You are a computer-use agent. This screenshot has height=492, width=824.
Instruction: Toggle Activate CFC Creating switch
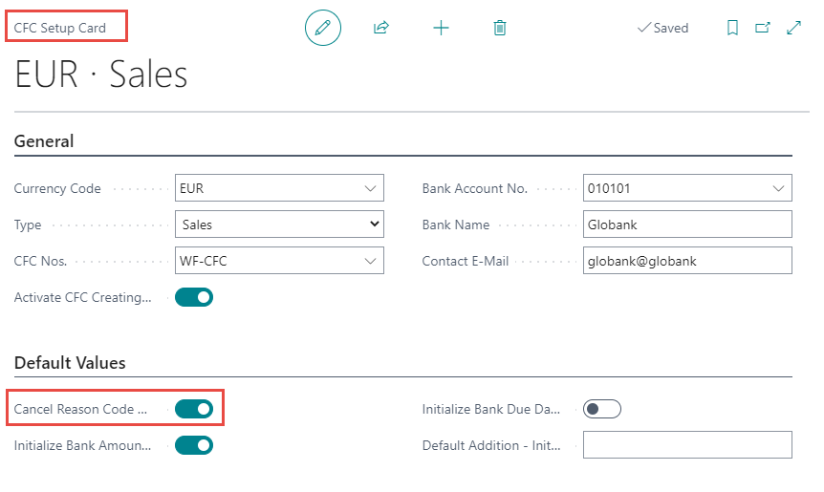coord(194,297)
